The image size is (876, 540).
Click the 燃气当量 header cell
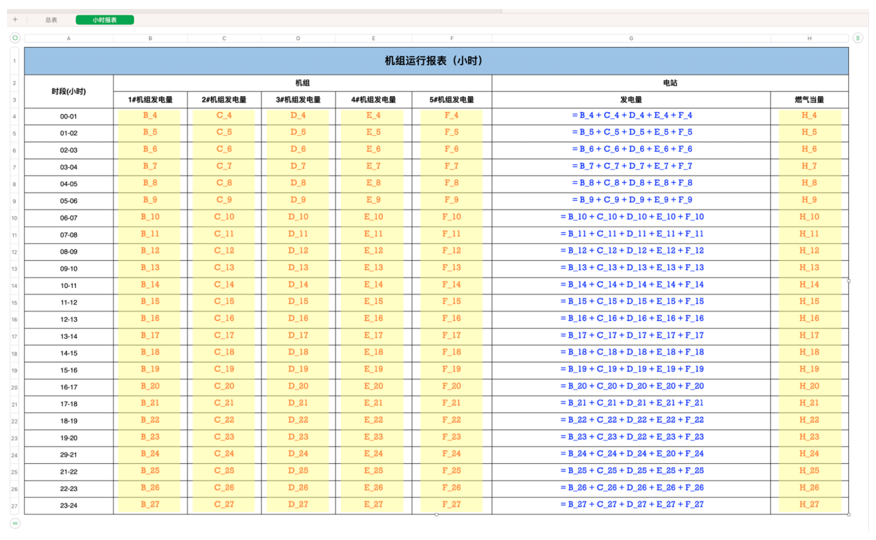click(x=809, y=100)
